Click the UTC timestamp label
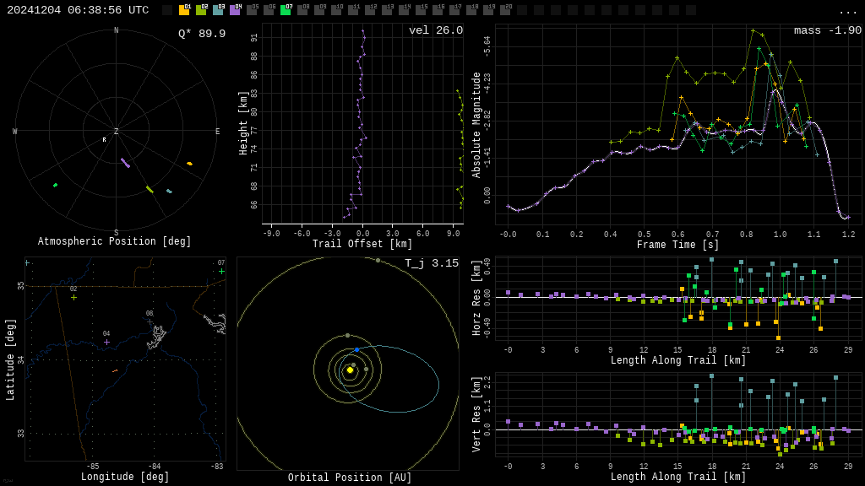The height and width of the screenshot is (486, 865). point(78,10)
